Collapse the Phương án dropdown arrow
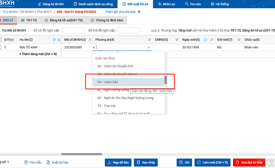 [x=149, y=47]
